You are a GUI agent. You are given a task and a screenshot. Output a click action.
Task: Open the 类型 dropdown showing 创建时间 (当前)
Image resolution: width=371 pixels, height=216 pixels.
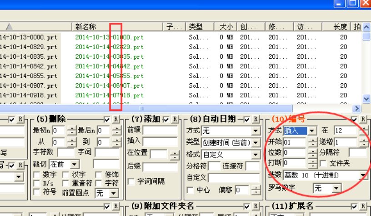pos(256,143)
